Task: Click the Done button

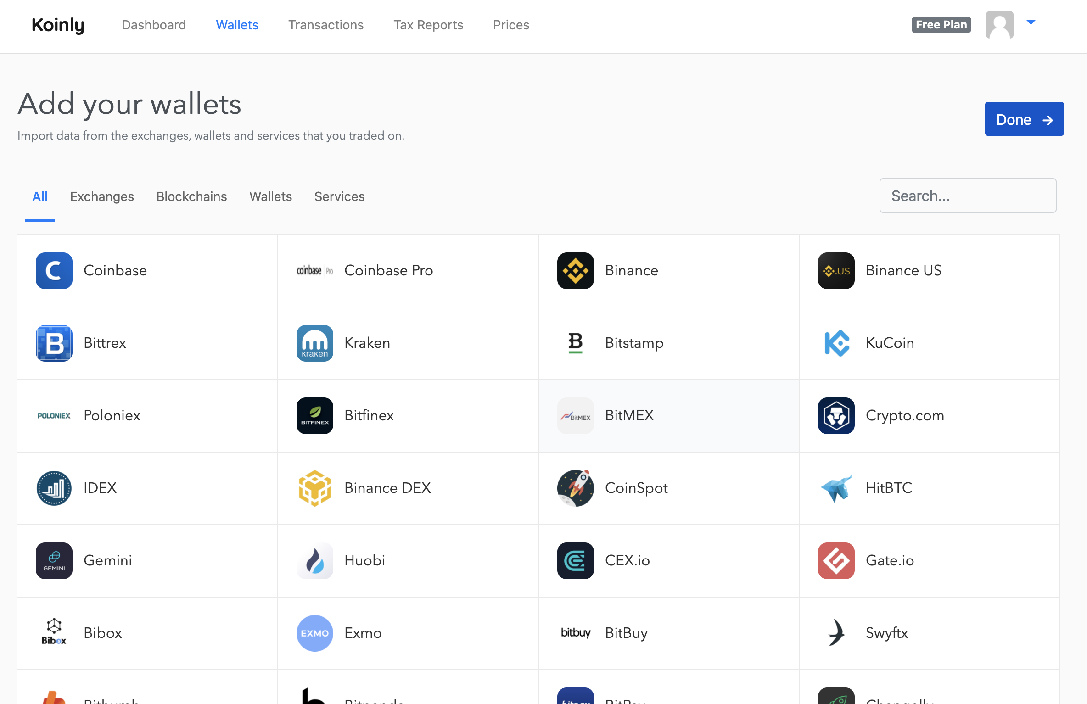Action: click(x=1024, y=119)
